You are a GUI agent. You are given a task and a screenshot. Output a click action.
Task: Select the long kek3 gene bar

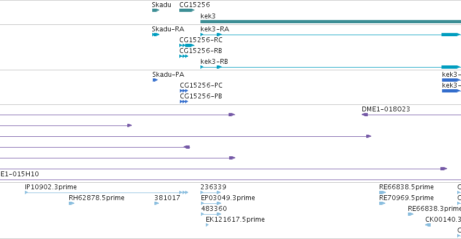[330, 22]
